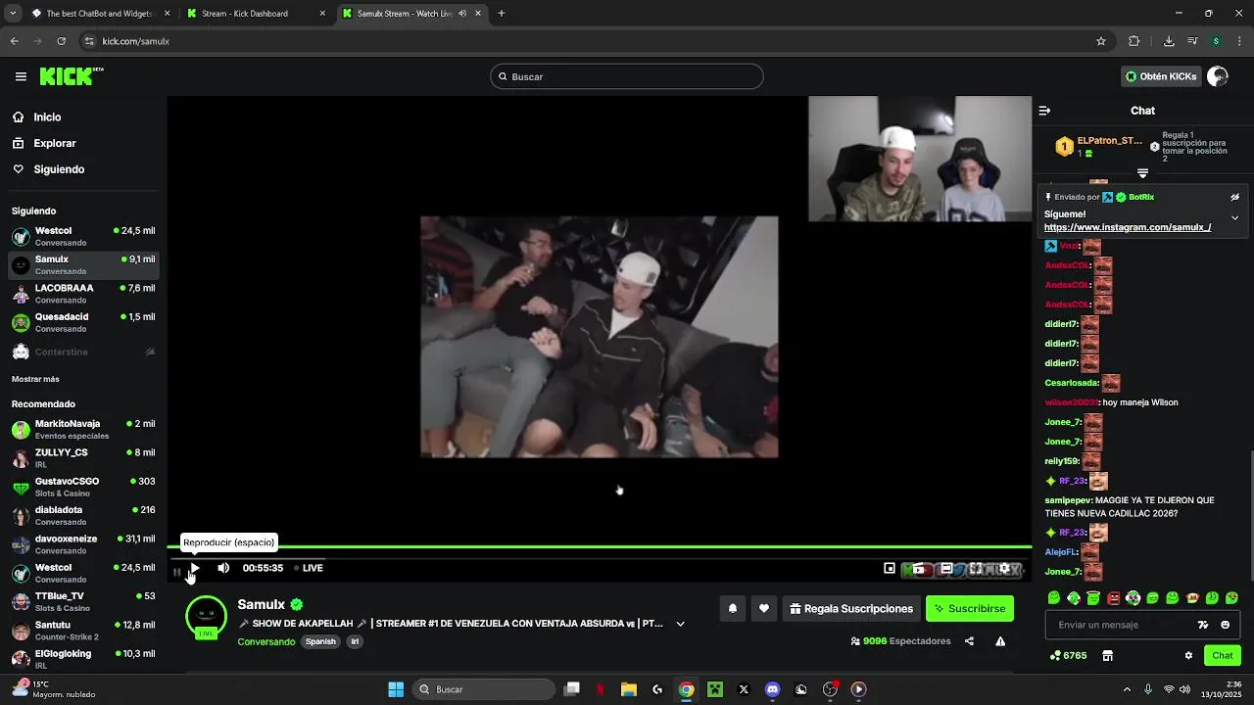The width and height of the screenshot is (1254, 705).
Task: Open LACOBRAAA channel in sidebar
Action: click(83, 294)
